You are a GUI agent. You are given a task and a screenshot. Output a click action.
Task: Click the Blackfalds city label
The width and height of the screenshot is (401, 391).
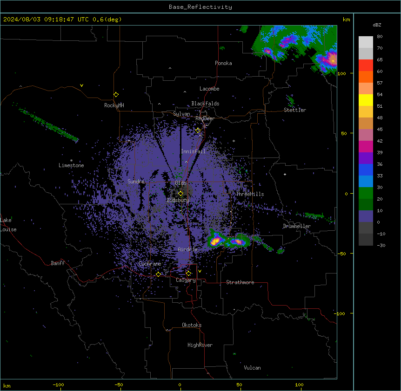205,104
